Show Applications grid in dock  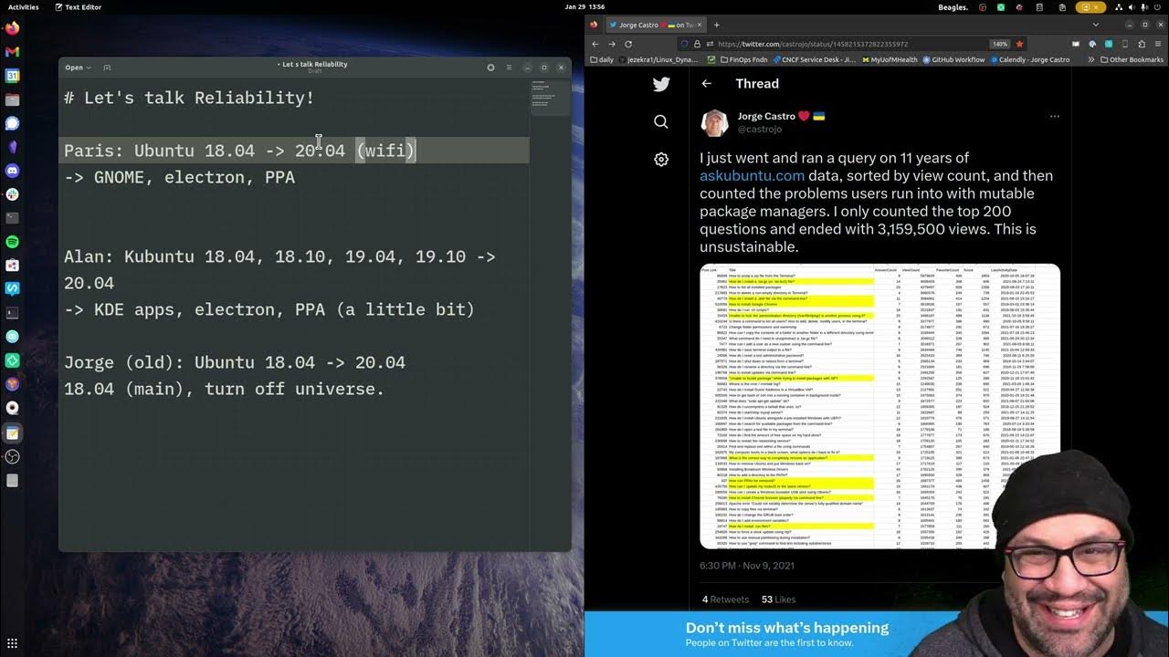coord(12,644)
